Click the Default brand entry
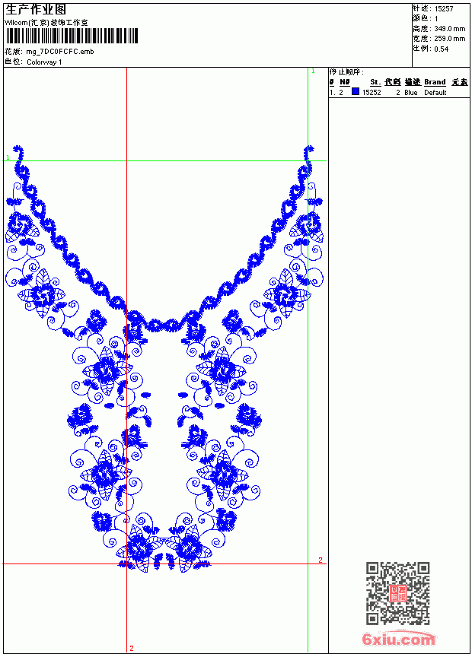The height and width of the screenshot is (654, 472). click(x=435, y=93)
